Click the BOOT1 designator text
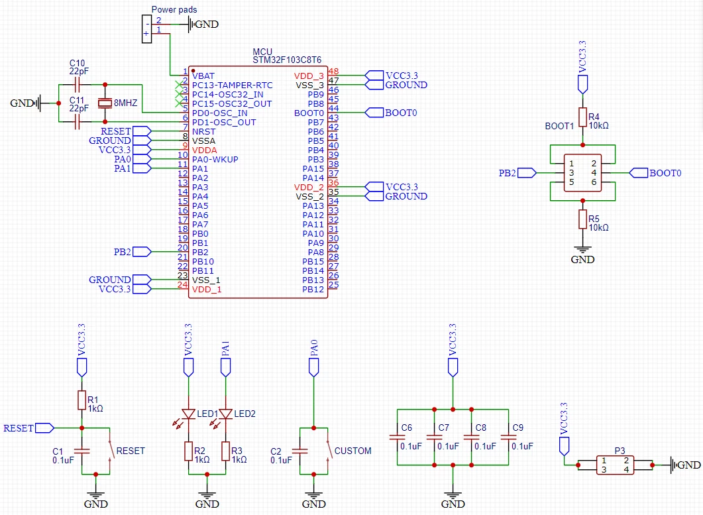 559,126
